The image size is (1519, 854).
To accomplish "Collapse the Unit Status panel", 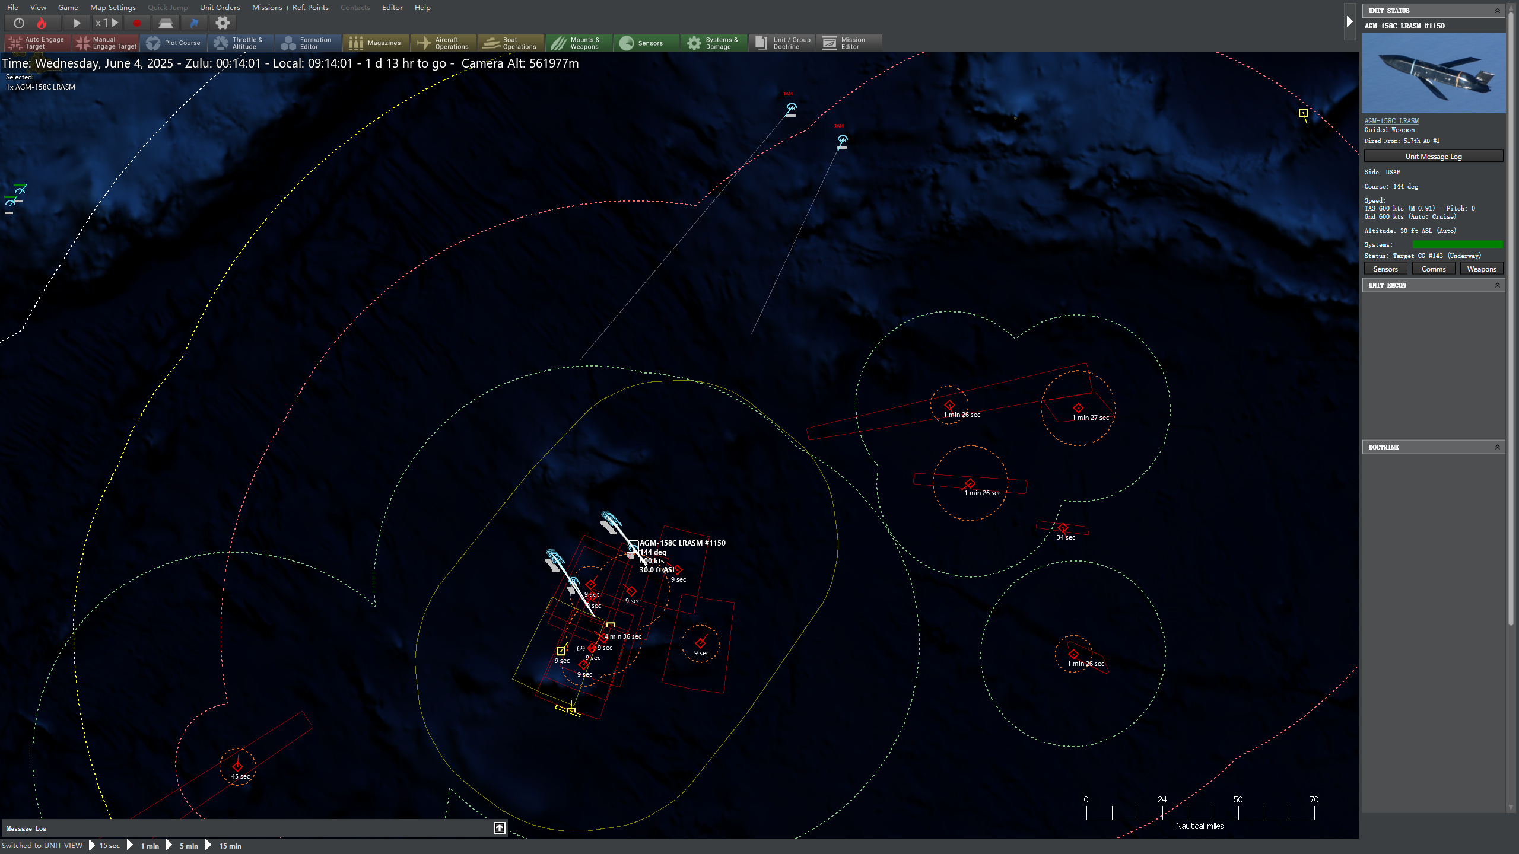I will (1497, 11).
